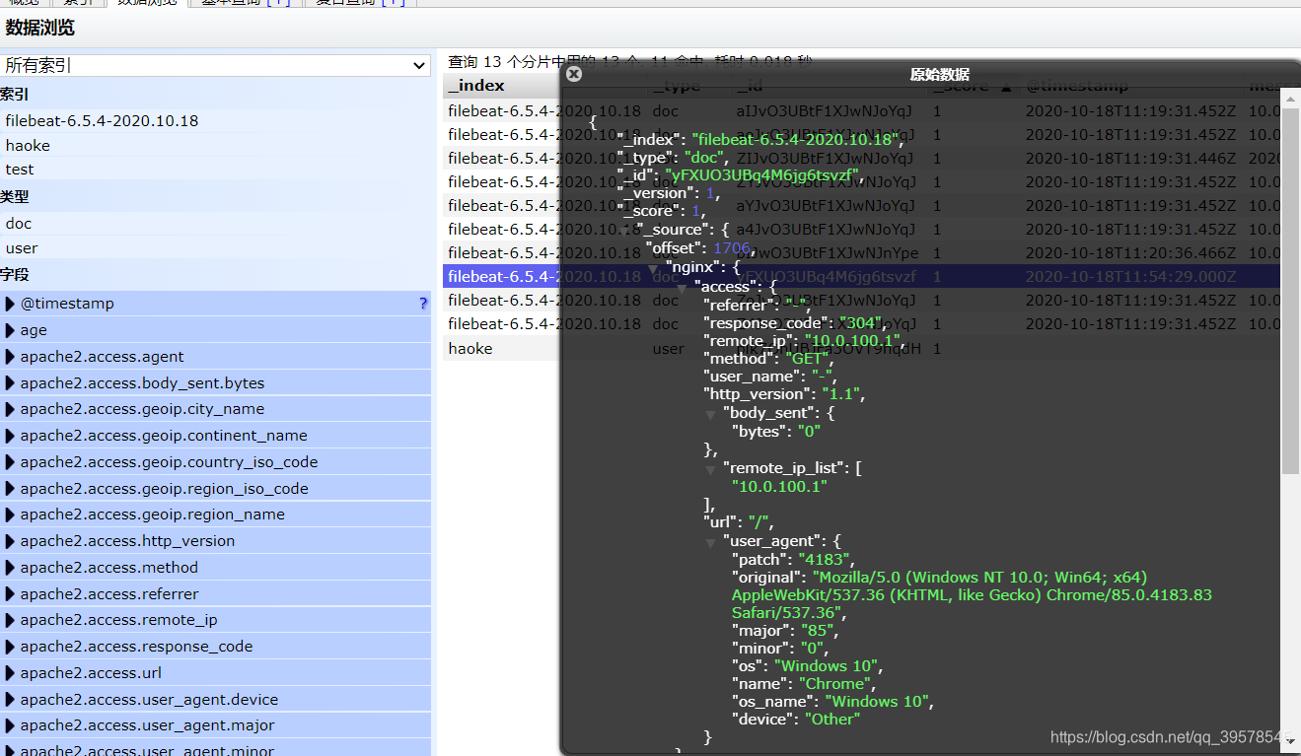Expand apache2.access.remote_ip field

[x=11, y=620]
